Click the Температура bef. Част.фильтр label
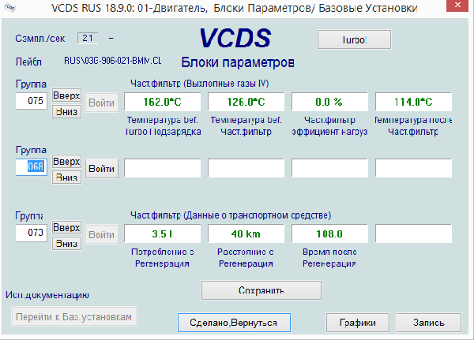 pos(246,126)
